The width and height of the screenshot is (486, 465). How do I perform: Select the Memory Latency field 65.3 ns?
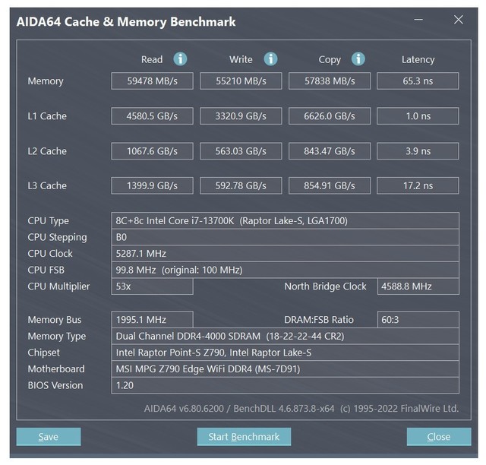[418, 81]
